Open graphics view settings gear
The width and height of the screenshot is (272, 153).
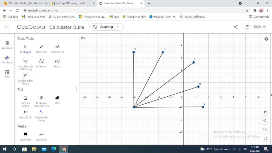pyautogui.click(x=266, y=39)
